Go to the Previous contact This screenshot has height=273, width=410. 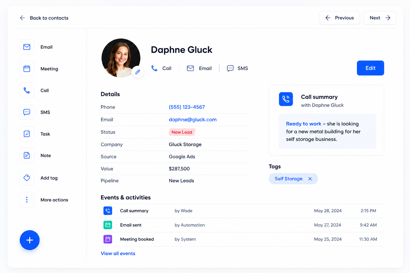click(x=340, y=18)
